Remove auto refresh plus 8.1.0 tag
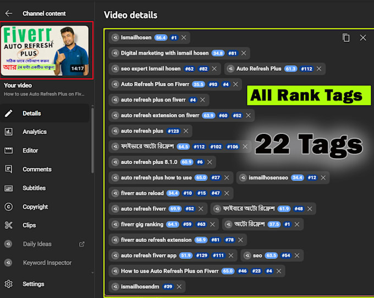 click(x=210, y=162)
